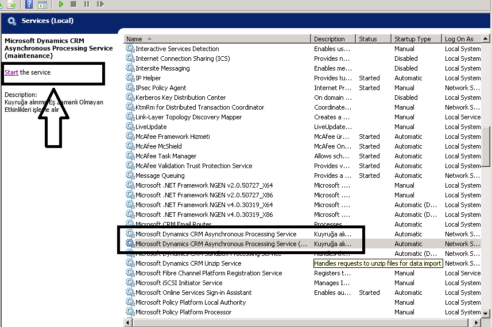The width and height of the screenshot is (492, 327).
Task: Click the Restart Service toolbar icon
Action: pos(100,4)
